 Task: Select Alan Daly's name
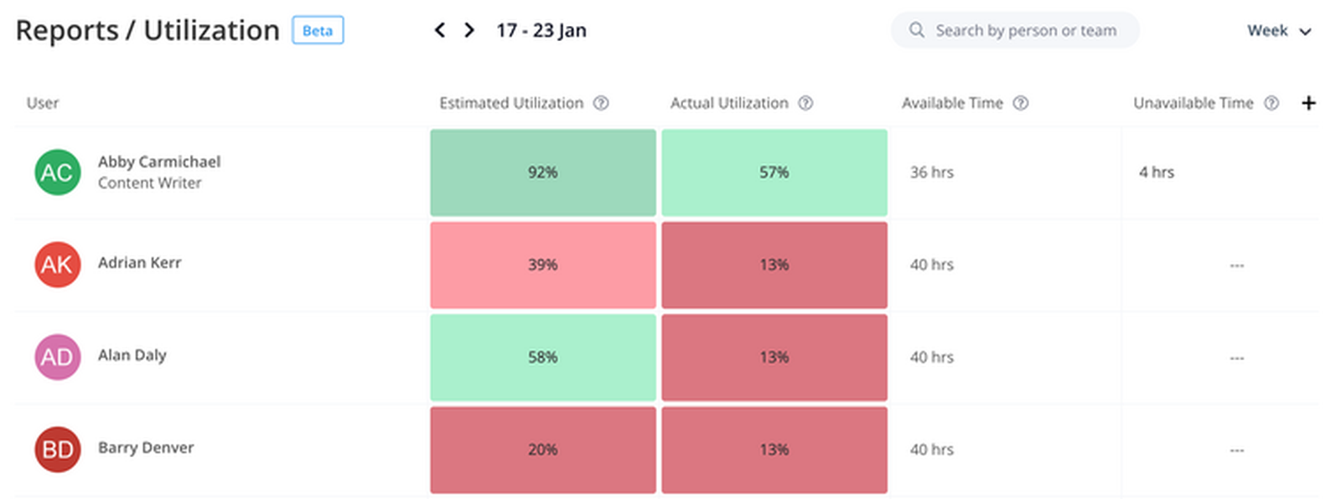[x=132, y=355]
